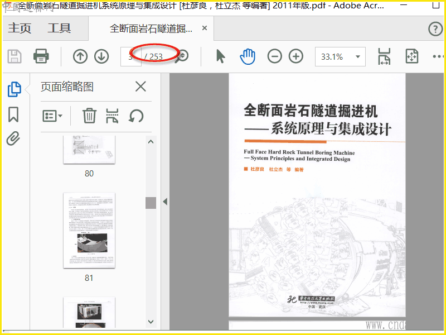Switch to the 主页 tab
Image resolution: width=446 pixels, height=335 pixels.
click(20, 28)
